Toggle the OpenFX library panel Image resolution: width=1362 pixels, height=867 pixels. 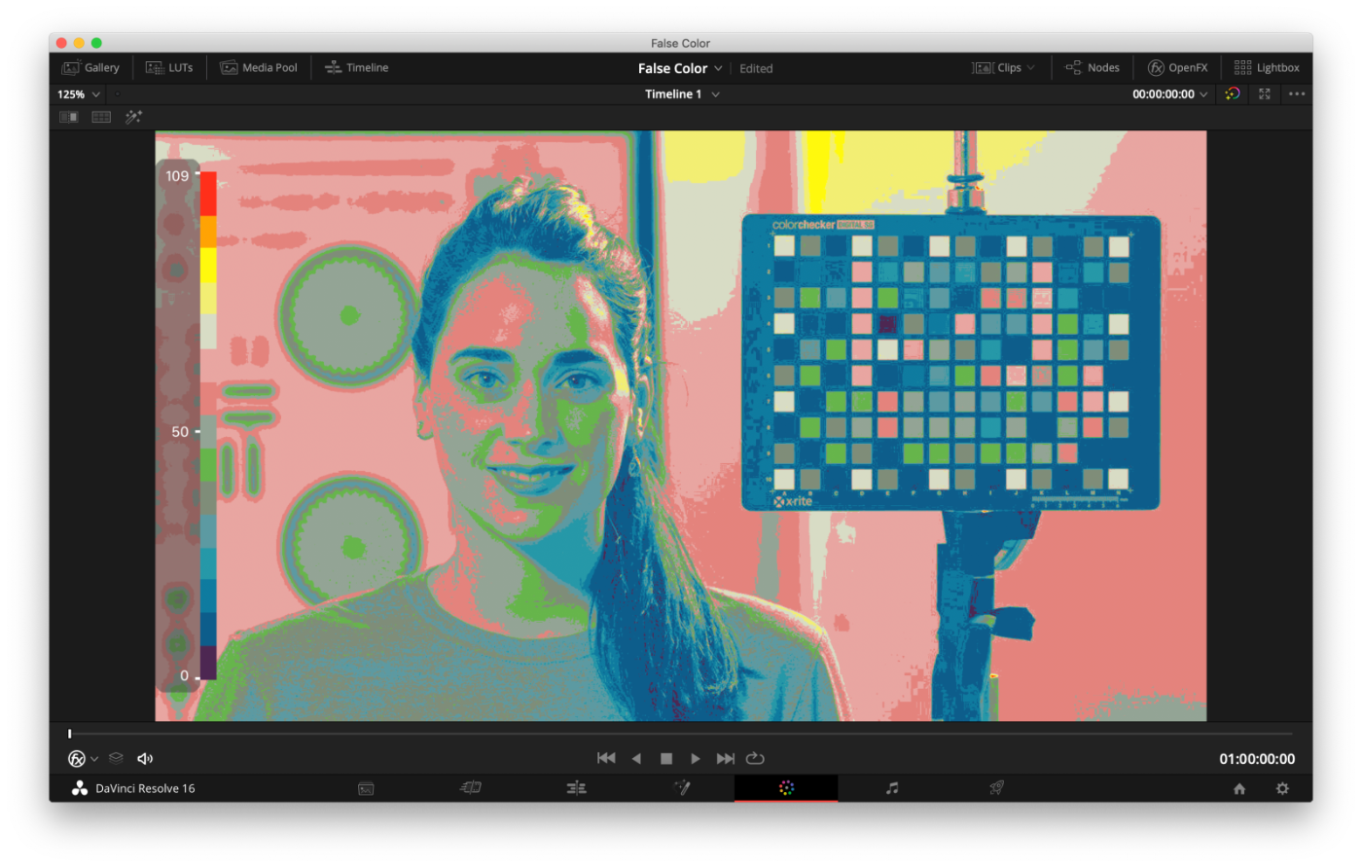[x=1177, y=68]
